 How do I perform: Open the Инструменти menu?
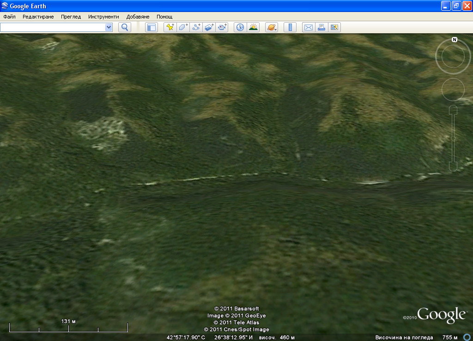tap(103, 17)
